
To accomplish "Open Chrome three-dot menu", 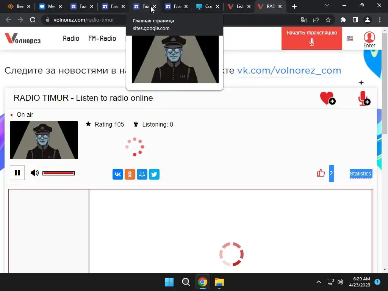I will pos(380,20).
